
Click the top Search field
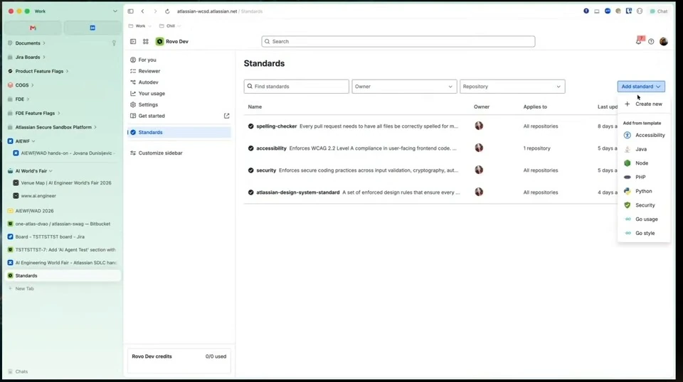[x=398, y=41]
